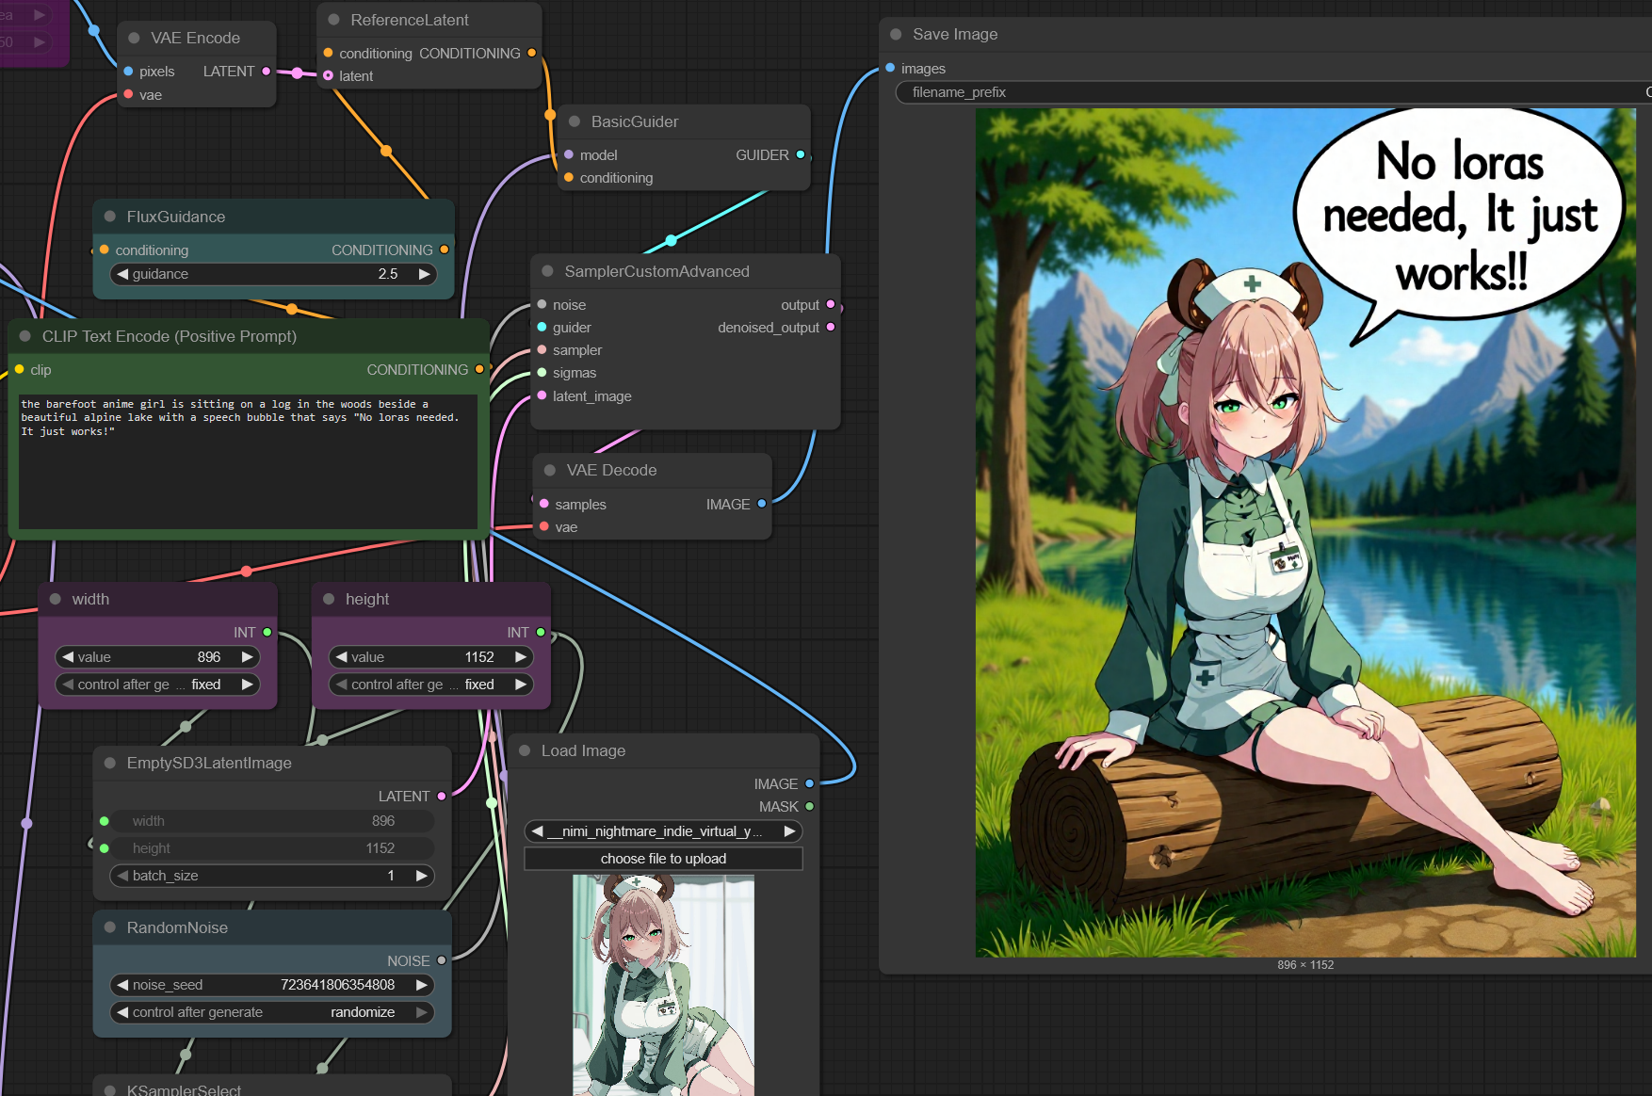Click the sigmas input socket on SamplerCustomAdvanced
Screen dimensions: 1652x1096
coord(543,373)
